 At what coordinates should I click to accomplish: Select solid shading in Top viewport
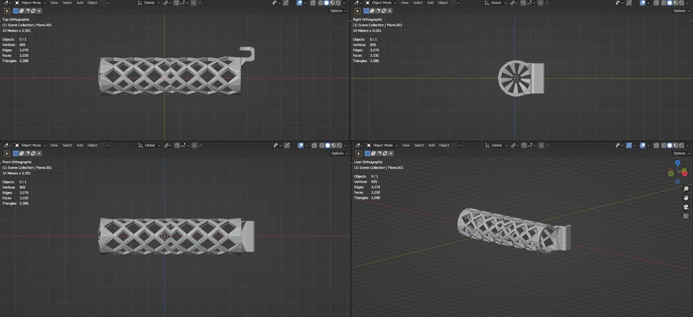tap(326, 3)
